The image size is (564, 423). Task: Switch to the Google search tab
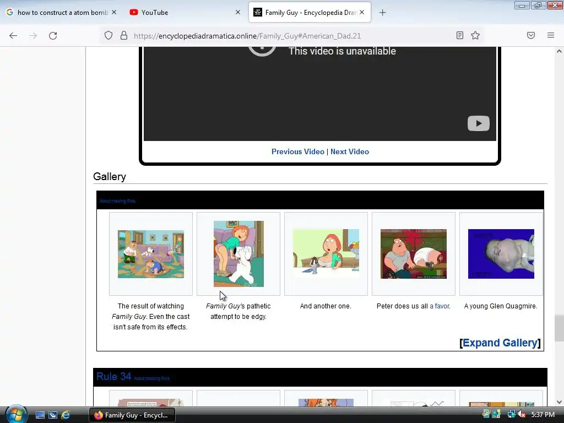tap(61, 12)
